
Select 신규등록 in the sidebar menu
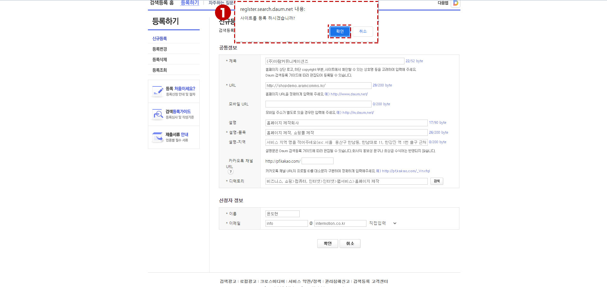point(160,39)
